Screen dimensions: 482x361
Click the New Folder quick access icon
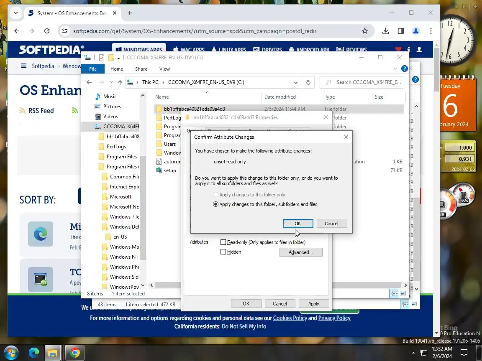[x=111, y=58]
